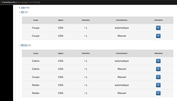The height and width of the screenshot is (101, 177).
Task: Click 'utilisation' header in M3 3.2 table
Action: coord(158,53)
